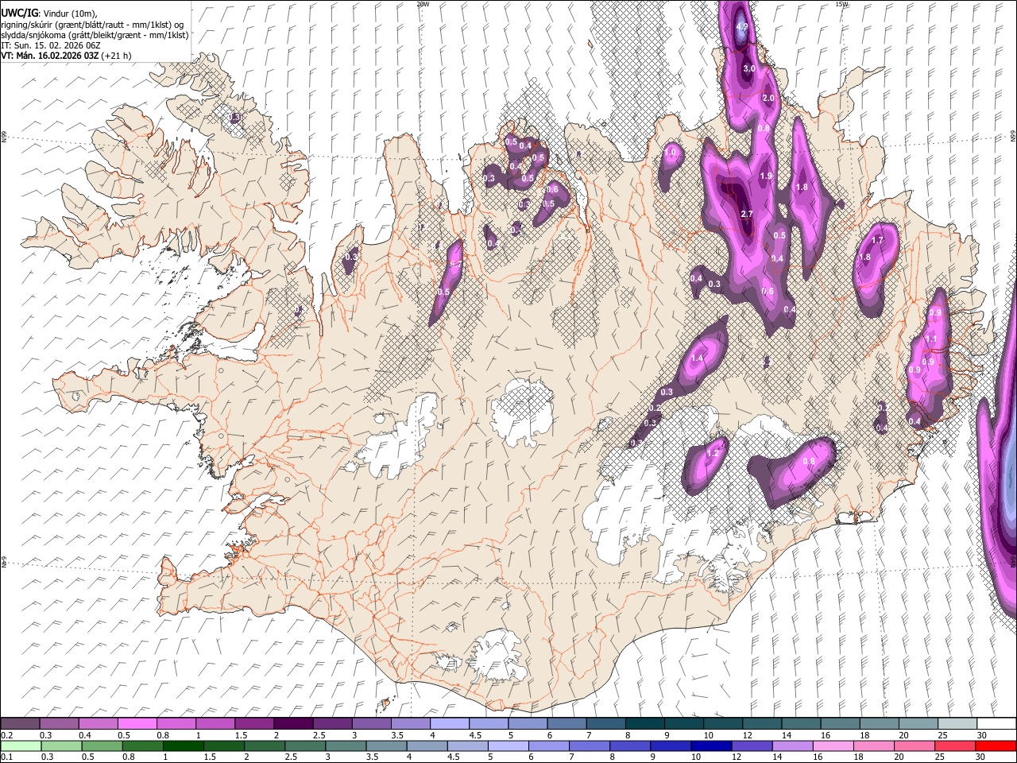Select the white snow swatch starting at 30
1017x763 pixels.
(996, 723)
